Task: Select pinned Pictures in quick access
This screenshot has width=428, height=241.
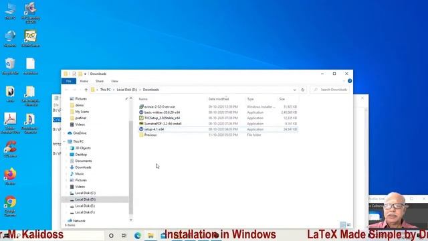Action: 81,98
